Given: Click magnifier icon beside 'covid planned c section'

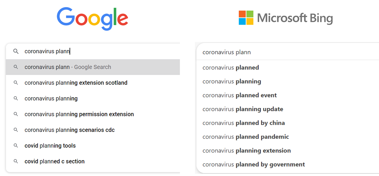Looking at the screenshot, I should 16,161.
